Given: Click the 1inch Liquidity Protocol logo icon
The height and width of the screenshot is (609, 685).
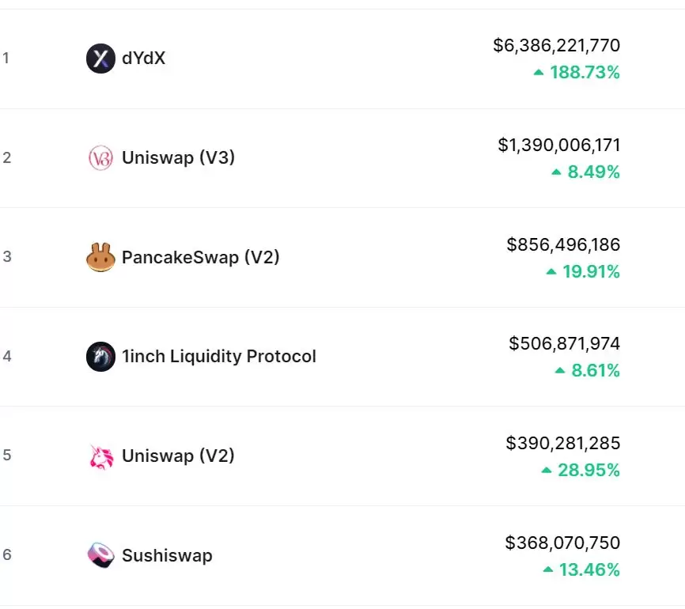Looking at the screenshot, I should click(100, 357).
